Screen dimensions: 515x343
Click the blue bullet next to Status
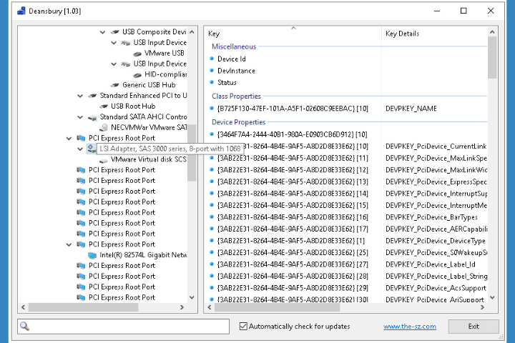pyautogui.click(x=212, y=82)
